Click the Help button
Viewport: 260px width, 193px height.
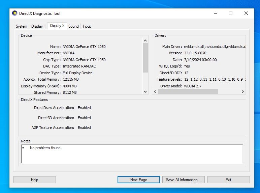pos(34,180)
